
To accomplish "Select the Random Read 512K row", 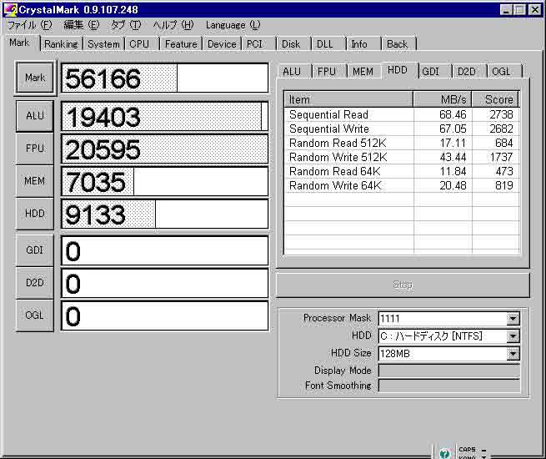I will pyautogui.click(x=402, y=143).
